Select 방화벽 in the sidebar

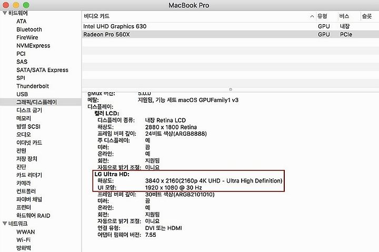click(24, 248)
